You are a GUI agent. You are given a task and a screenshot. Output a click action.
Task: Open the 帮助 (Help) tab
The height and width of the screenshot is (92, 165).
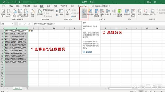[72, 6]
